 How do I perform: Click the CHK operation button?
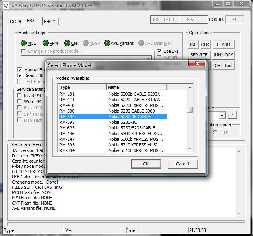[205, 44]
